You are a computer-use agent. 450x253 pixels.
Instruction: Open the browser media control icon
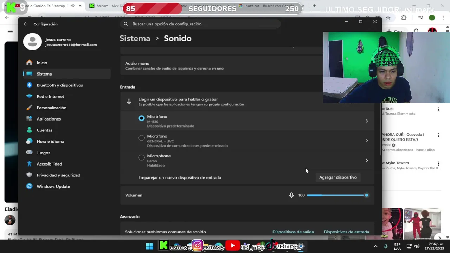click(x=420, y=18)
